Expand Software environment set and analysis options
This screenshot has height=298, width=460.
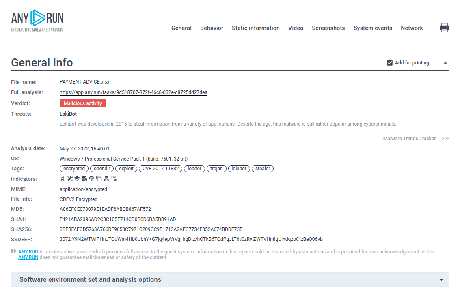[x=441, y=280]
